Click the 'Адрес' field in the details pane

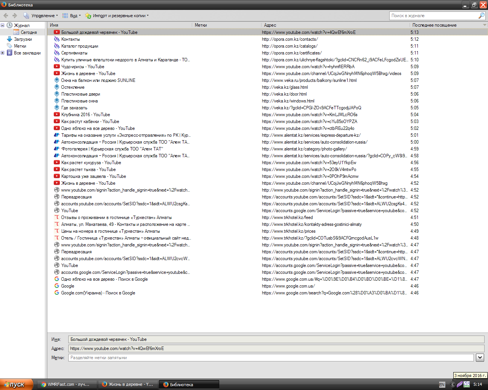(276, 348)
